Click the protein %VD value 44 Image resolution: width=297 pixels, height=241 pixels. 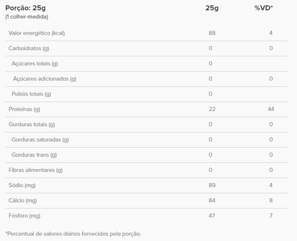[271, 109]
